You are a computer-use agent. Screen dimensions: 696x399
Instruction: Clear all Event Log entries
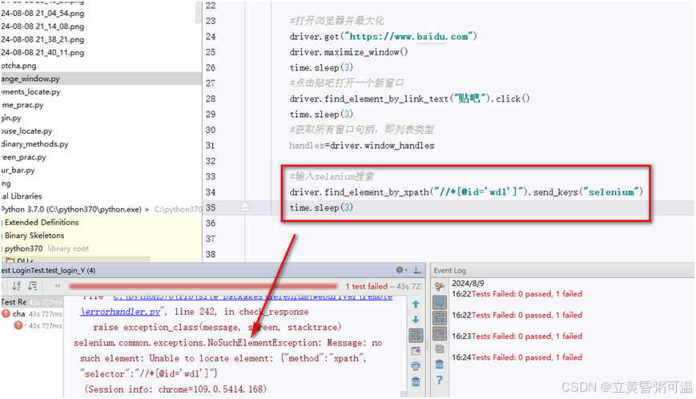440,365
